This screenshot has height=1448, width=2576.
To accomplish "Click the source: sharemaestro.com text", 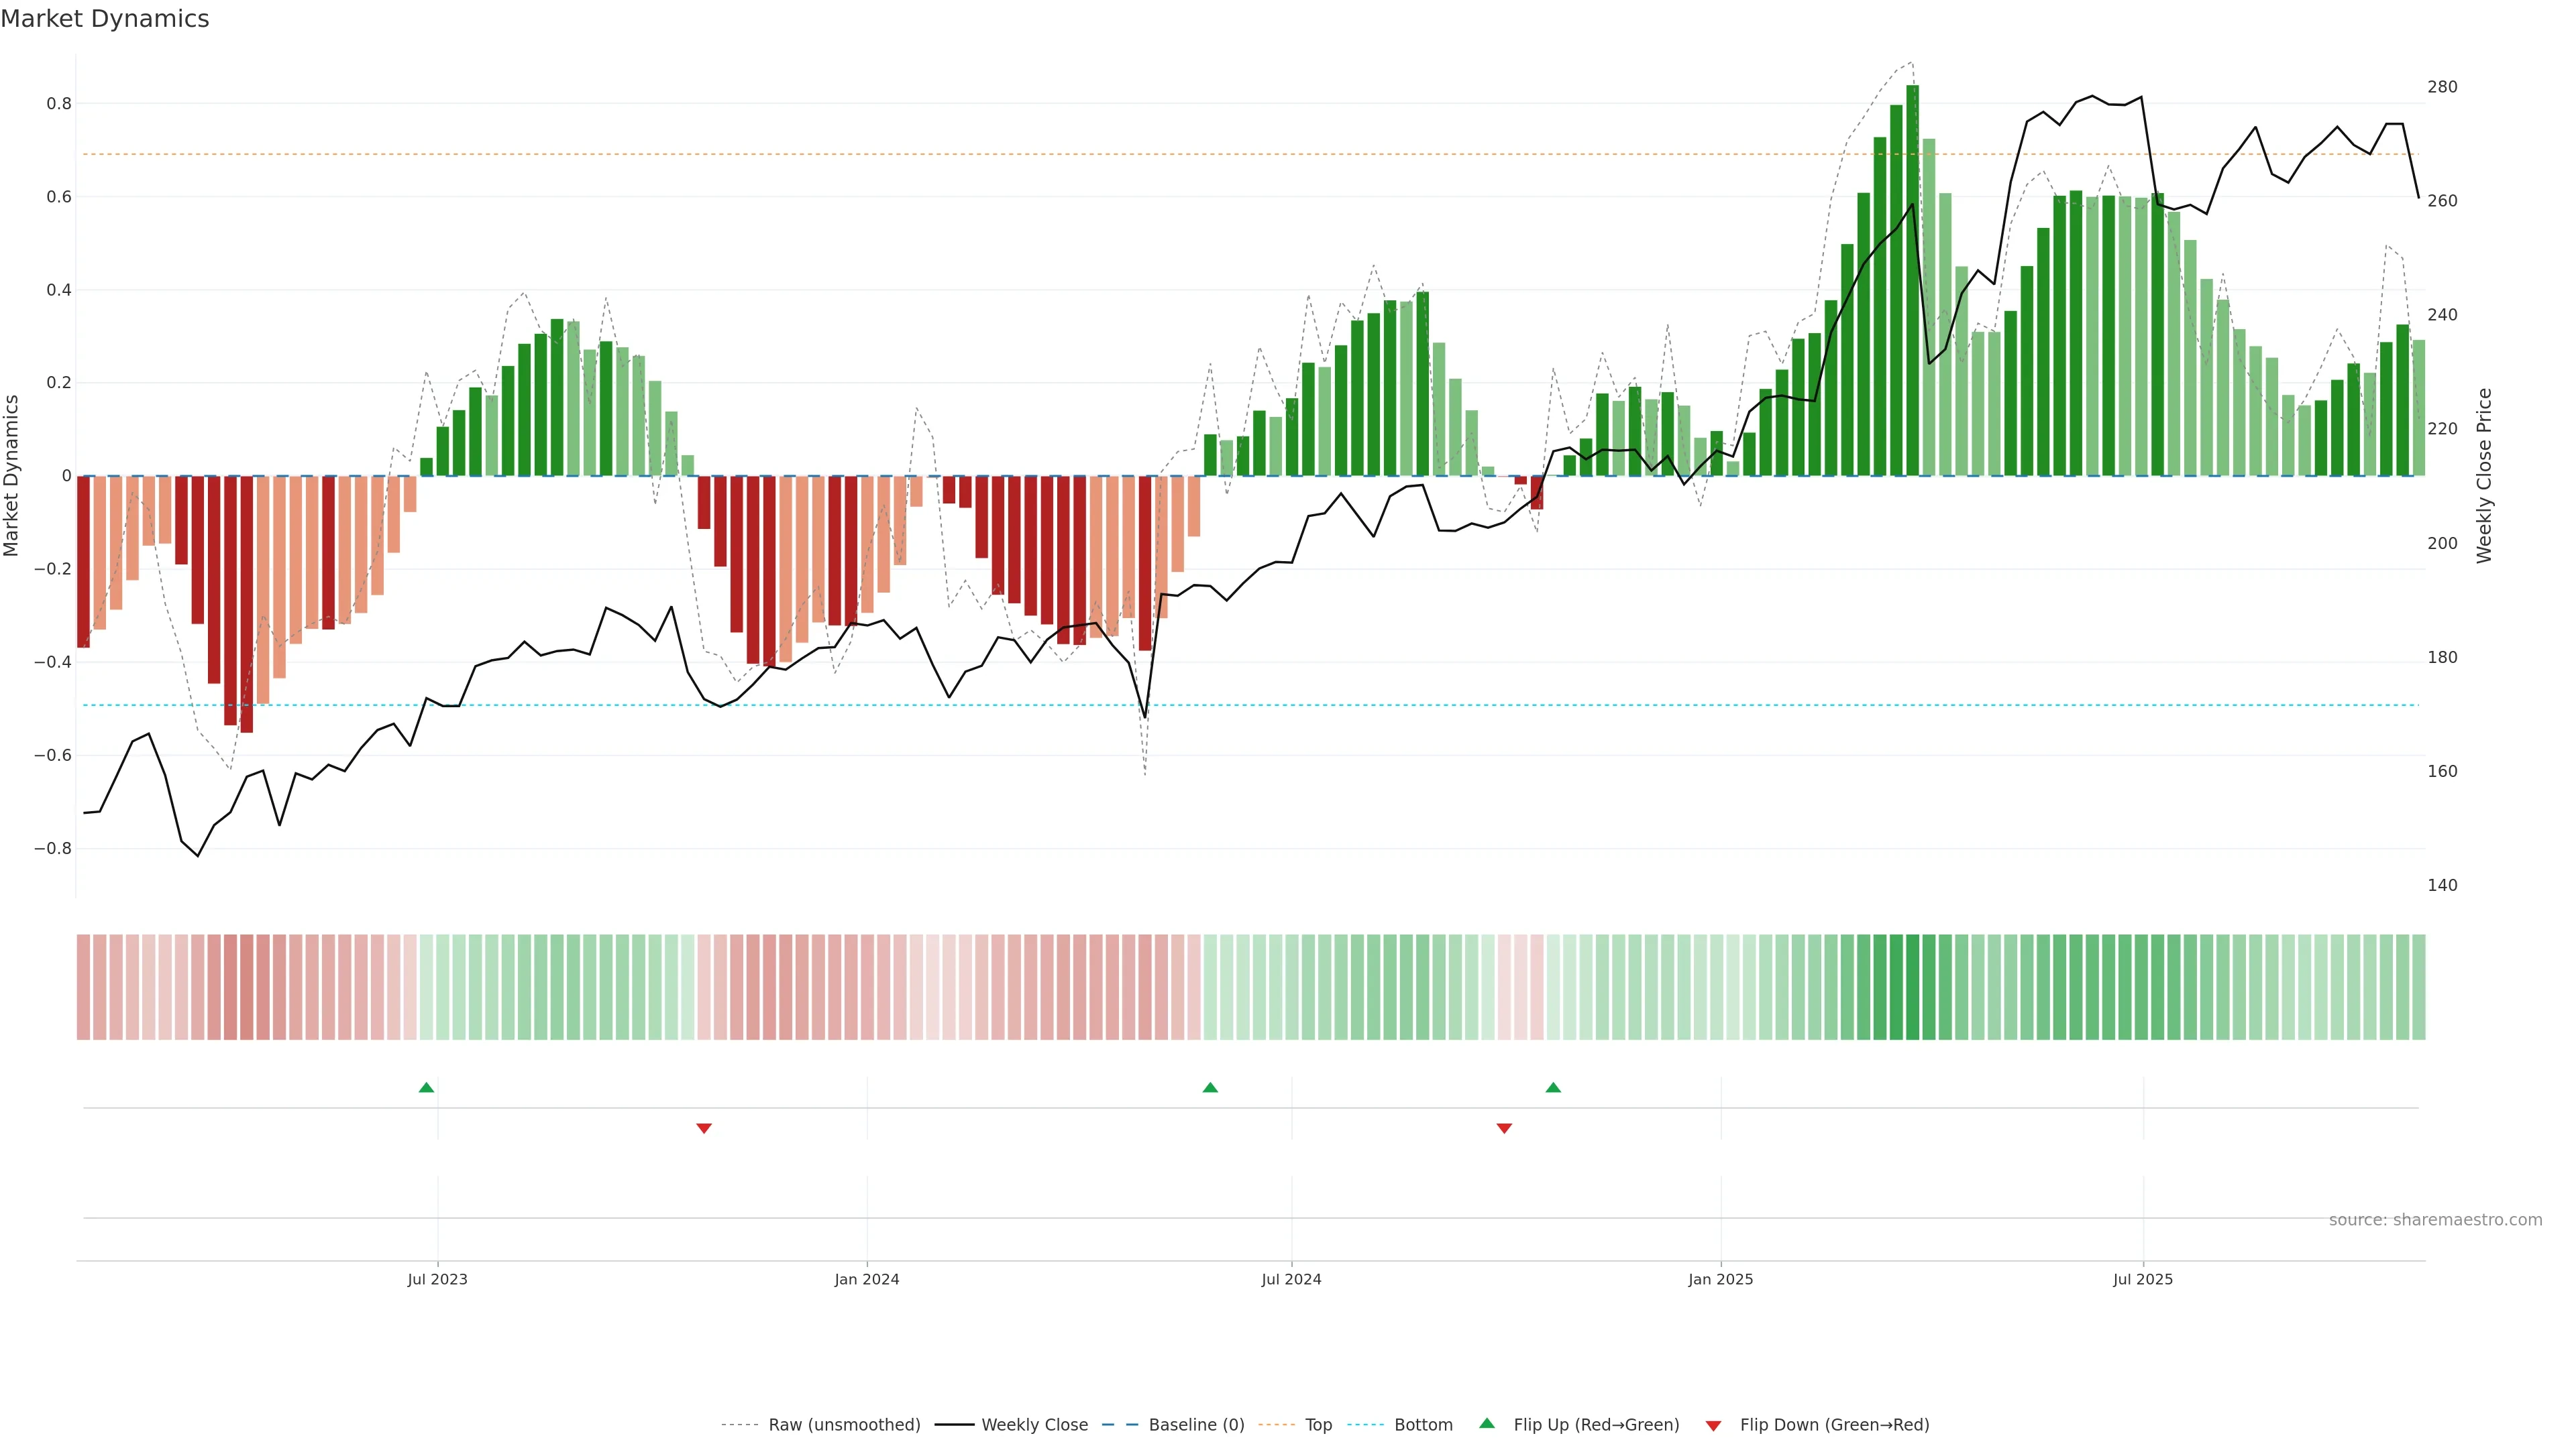I will [2435, 1220].
